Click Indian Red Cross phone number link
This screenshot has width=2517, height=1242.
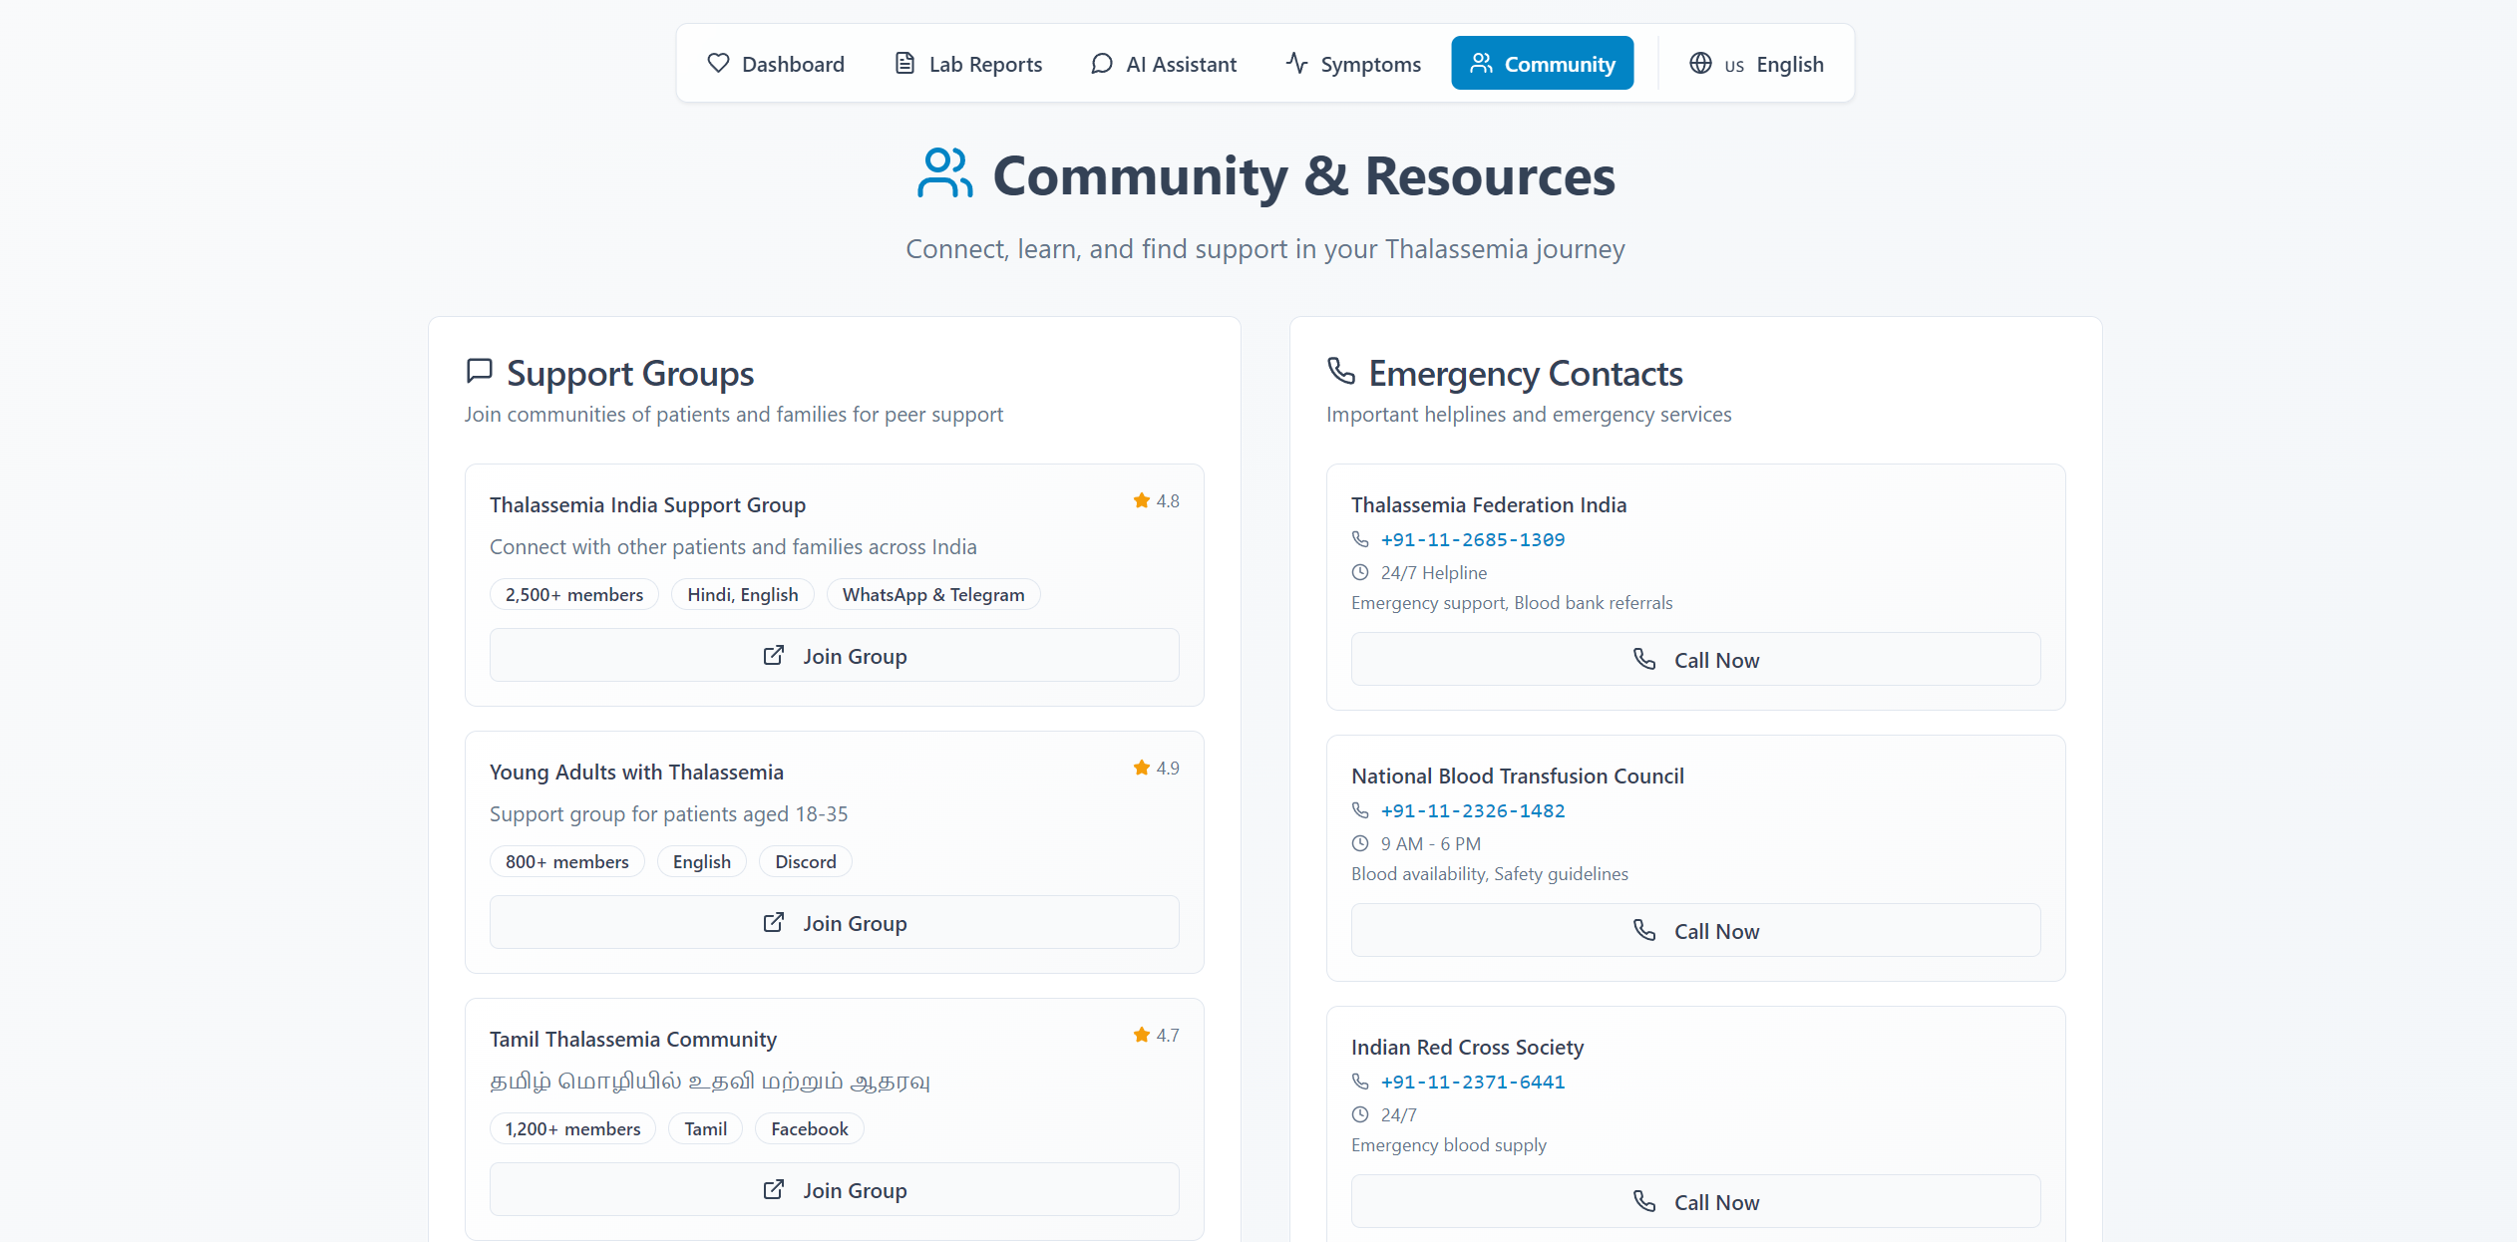1472,1082
